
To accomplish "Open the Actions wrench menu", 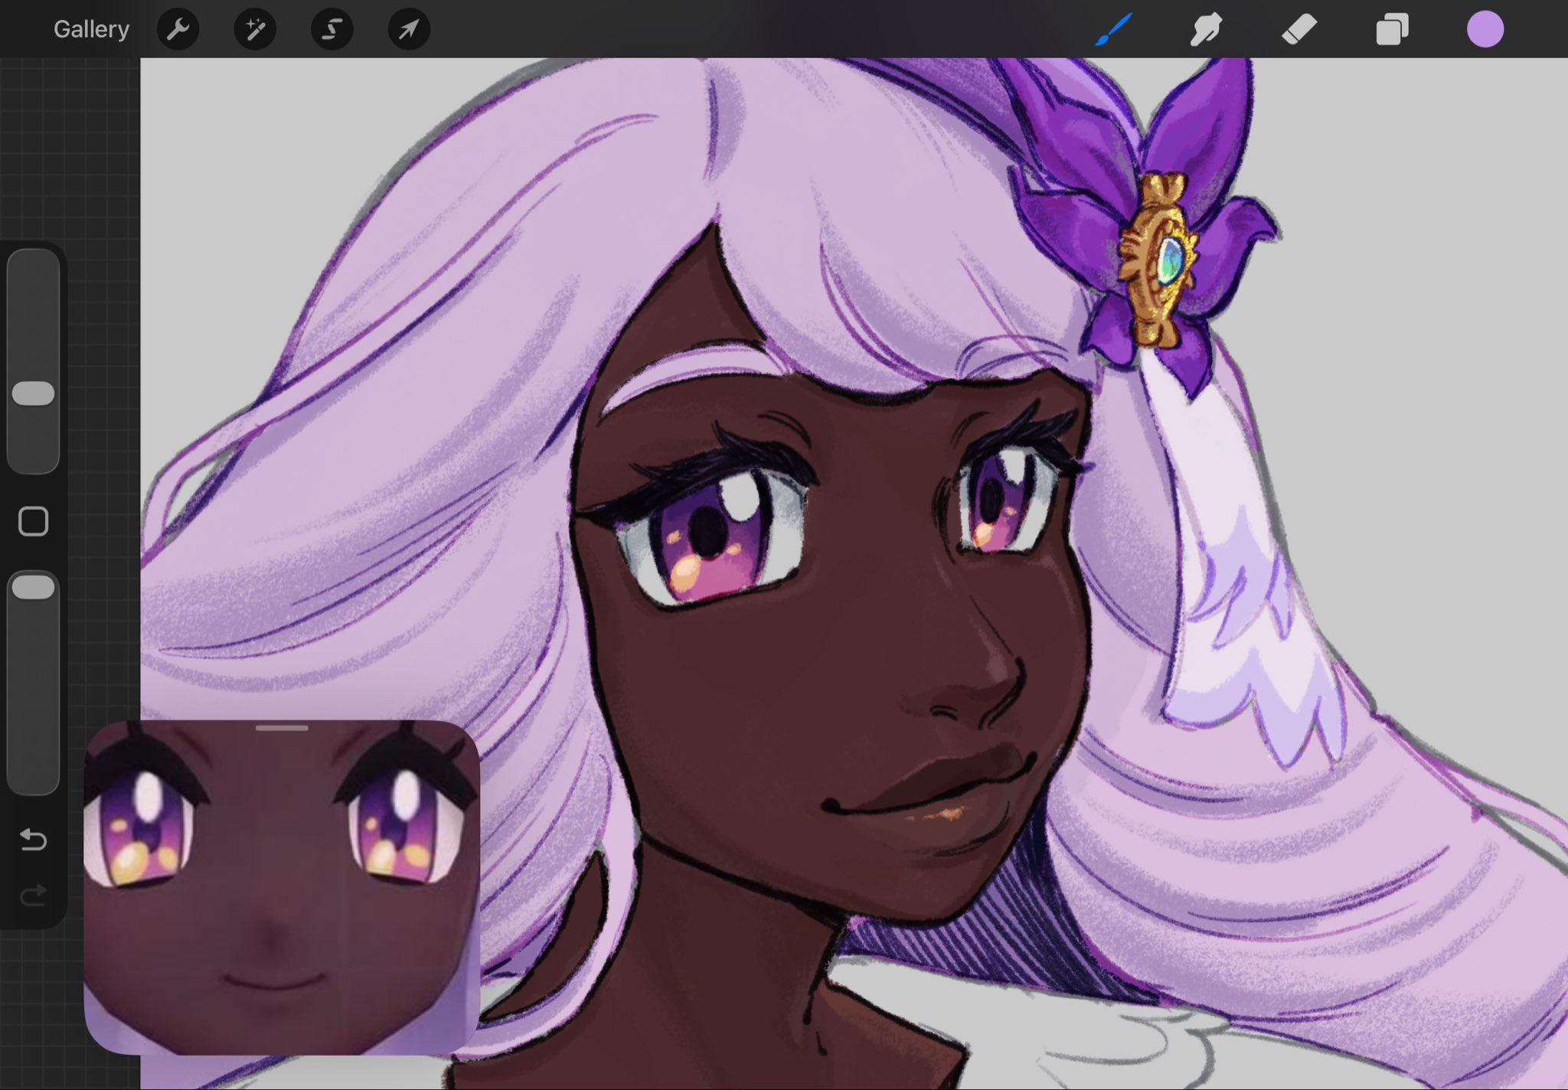I will [178, 29].
